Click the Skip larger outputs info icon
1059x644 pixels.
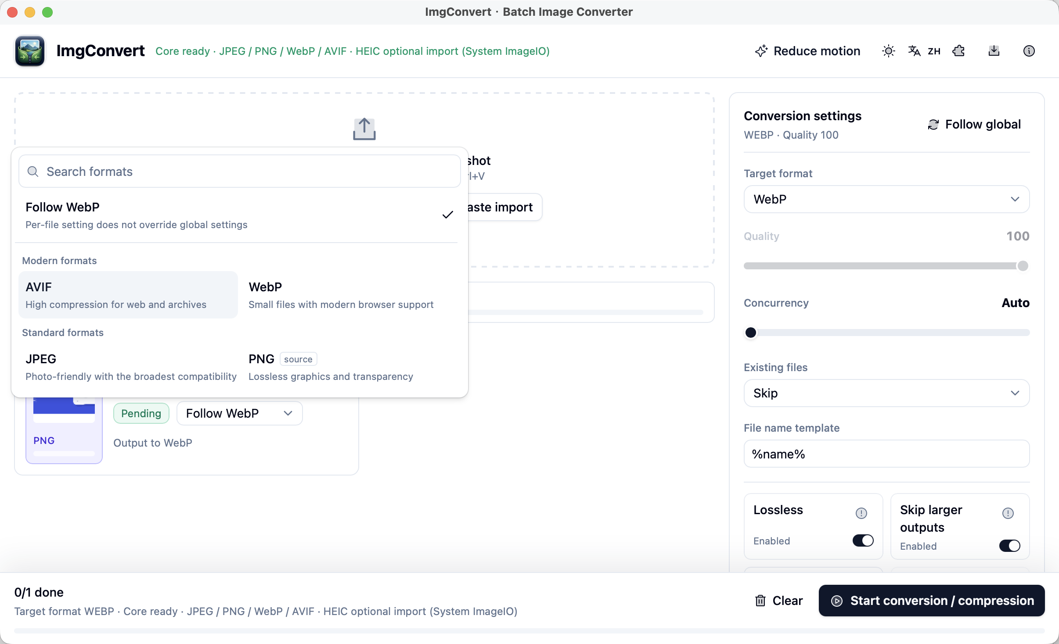(1008, 513)
